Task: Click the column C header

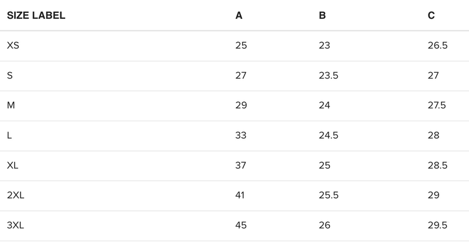Action: tap(431, 16)
